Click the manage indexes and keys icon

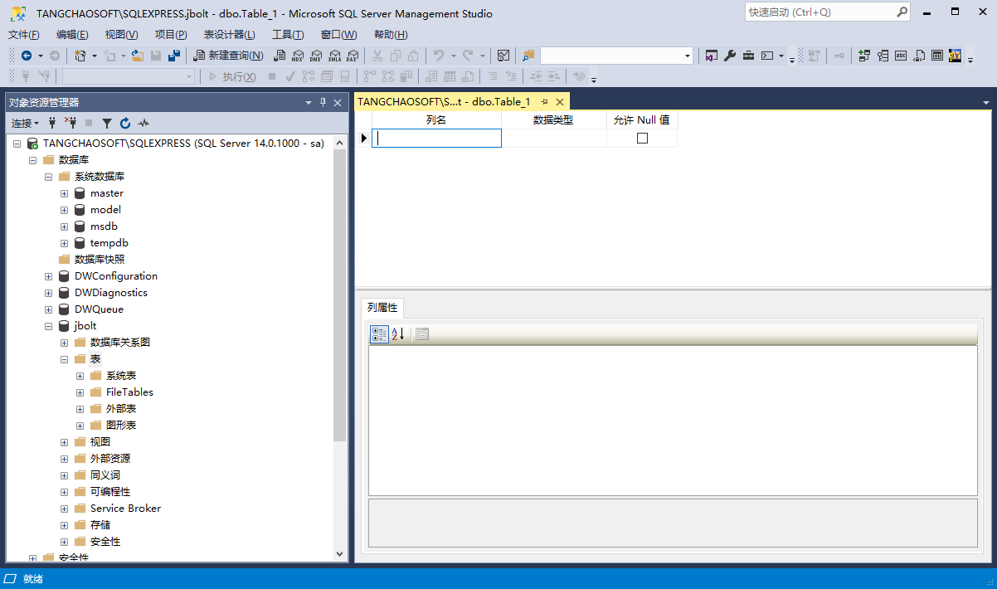(883, 56)
